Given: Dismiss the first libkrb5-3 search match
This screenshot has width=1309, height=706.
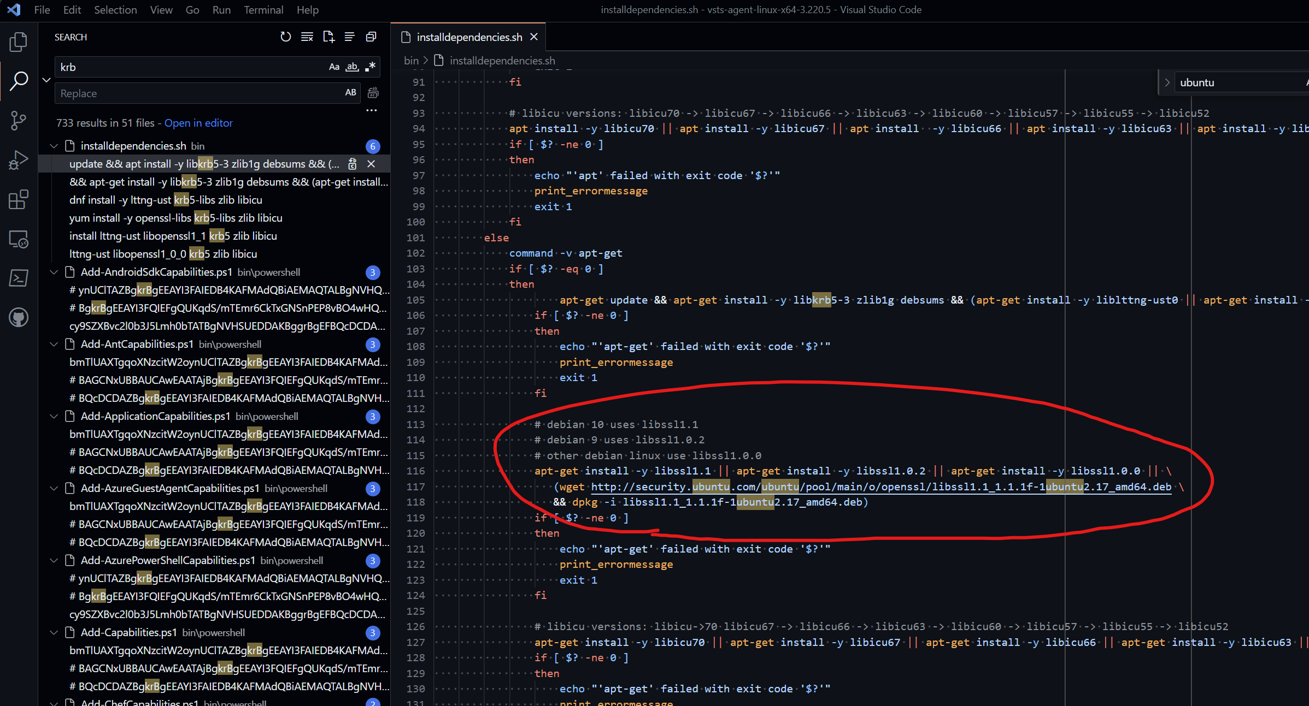Looking at the screenshot, I should coord(371,164).
